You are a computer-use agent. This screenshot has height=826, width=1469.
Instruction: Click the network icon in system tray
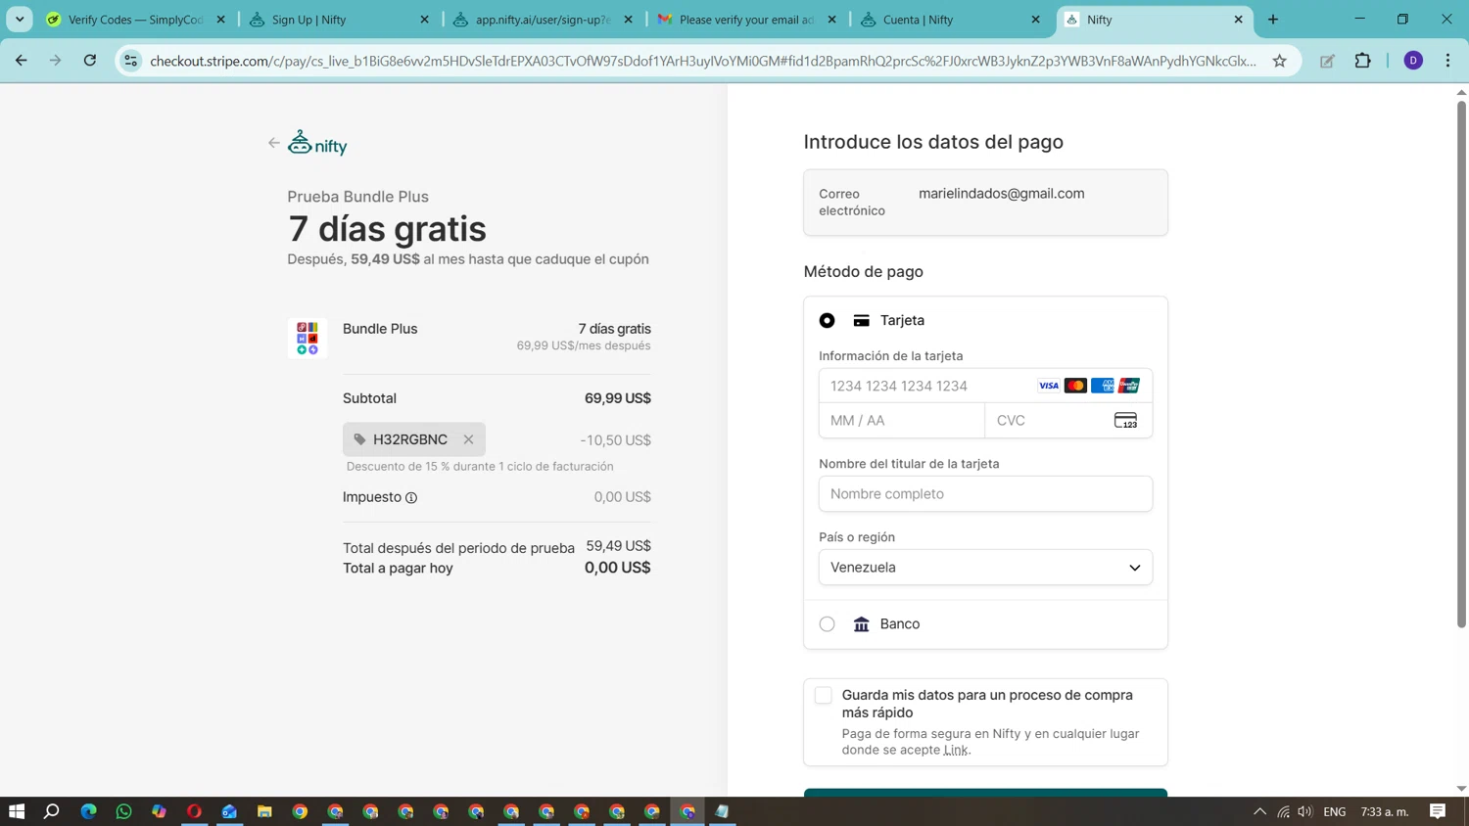coord(1283,811)
